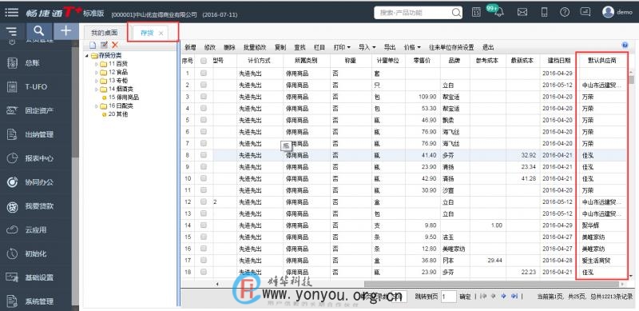Check the checkbox for row 3

coord(204,97)
